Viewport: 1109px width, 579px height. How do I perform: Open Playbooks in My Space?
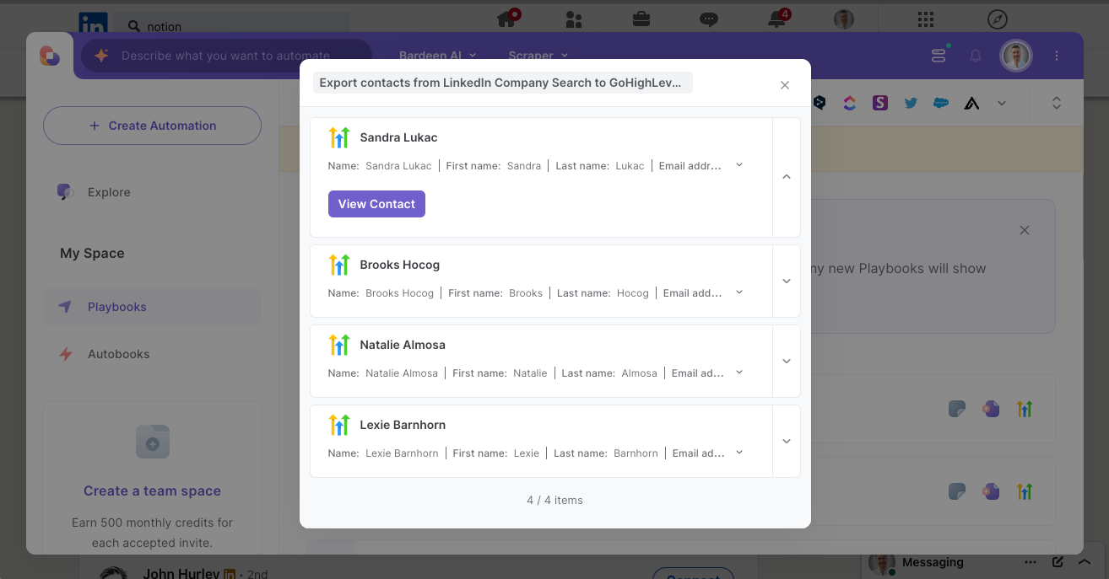[152, 307]
